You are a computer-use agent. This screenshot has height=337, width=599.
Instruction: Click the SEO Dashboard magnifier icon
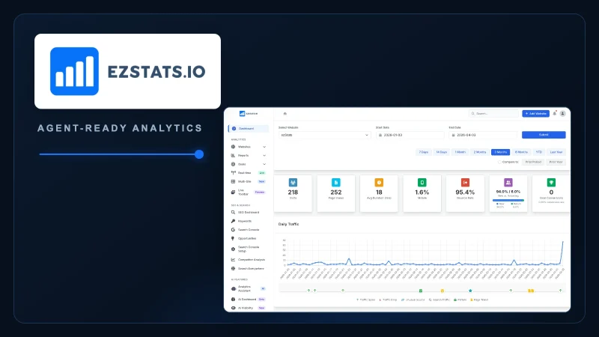pyautogui.click(x=233, y=213)
